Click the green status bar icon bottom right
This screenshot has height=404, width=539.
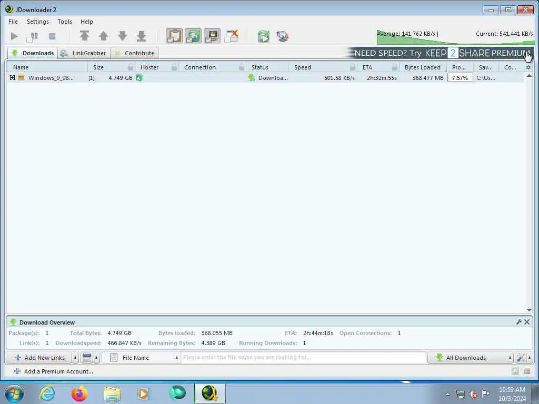(515, 371)
